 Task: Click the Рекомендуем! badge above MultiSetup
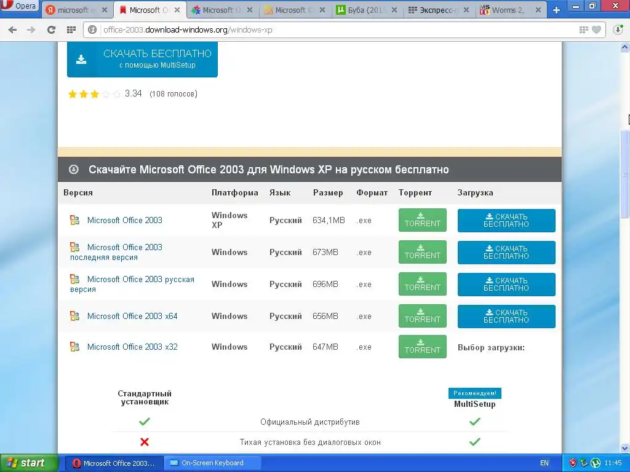475,393
